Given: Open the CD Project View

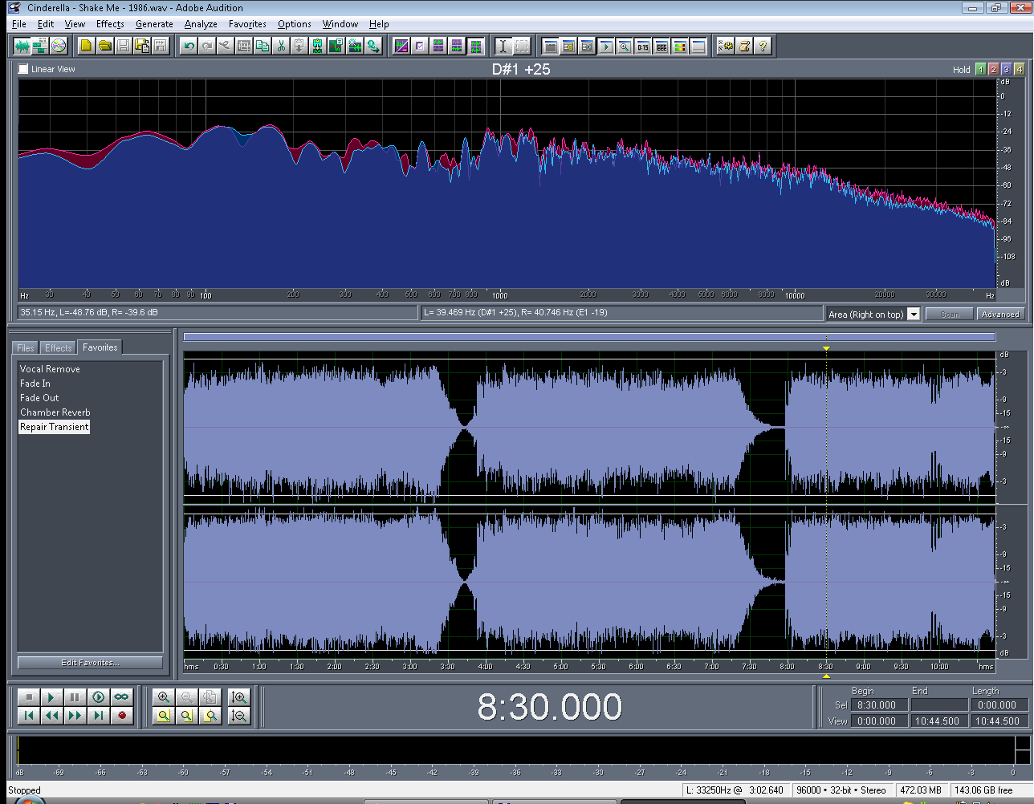Looking at the screenshot, I should 59,46.
